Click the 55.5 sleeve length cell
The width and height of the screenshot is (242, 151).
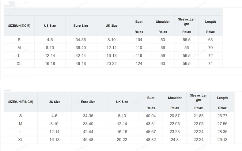pos(187,40)
